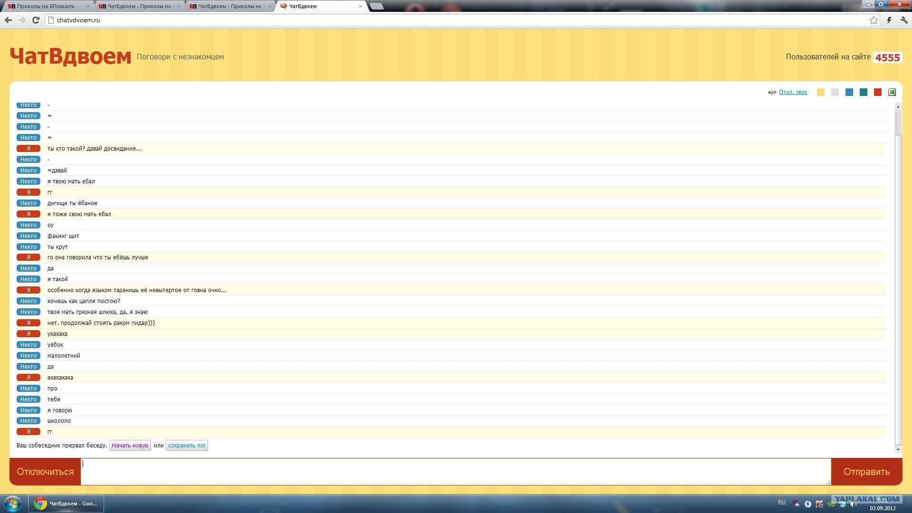
Task: Click the message "=давай"
Action: [x=57, y=171]
